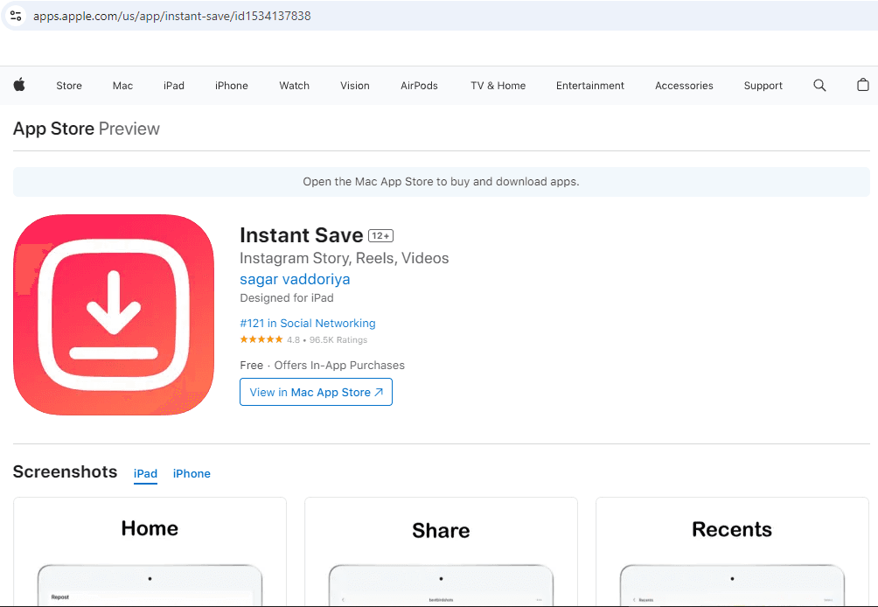Click the Screenshots section heading
Image resolution: width=878 pixels, height=607 pixels.
tap(65, 471)
